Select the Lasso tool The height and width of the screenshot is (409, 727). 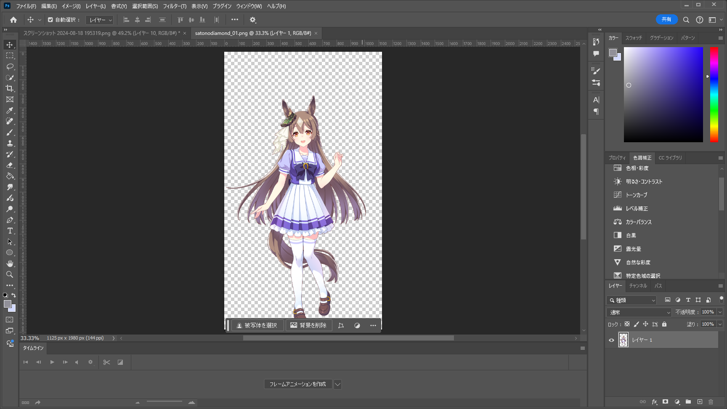click(x=10, y=66)
